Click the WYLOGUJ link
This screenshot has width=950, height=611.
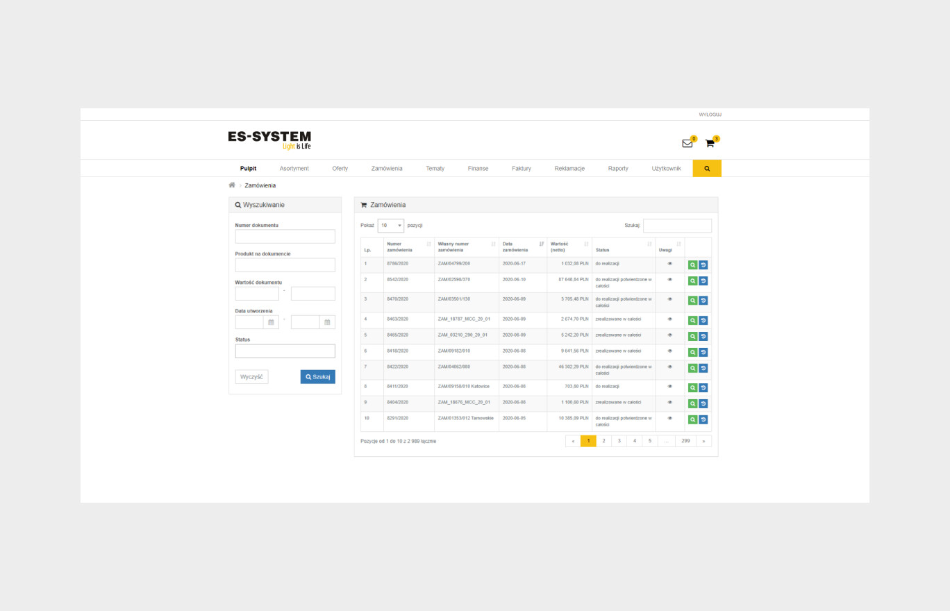point(710,115)
